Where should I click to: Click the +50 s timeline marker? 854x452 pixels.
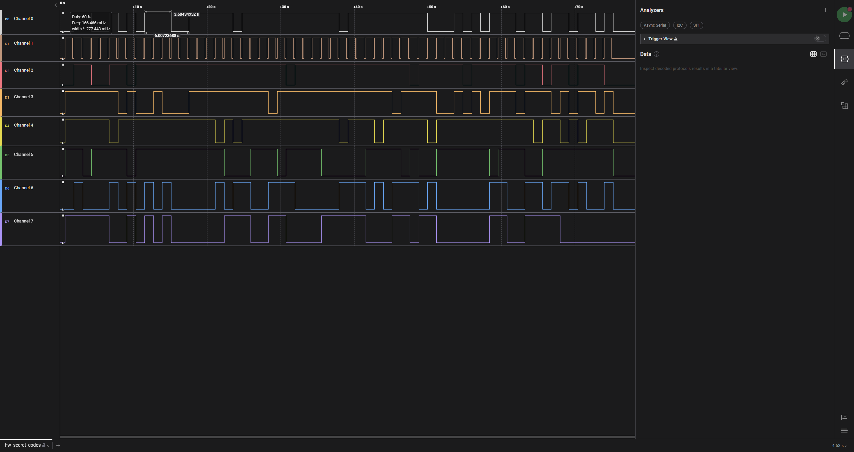431,7
